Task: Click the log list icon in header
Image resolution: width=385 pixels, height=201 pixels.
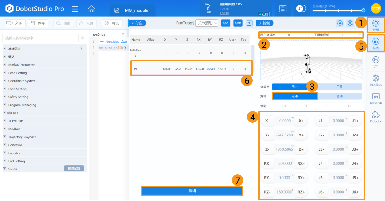Action: [283, 9]
